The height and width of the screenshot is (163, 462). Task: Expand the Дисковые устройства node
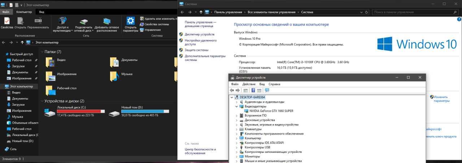236,120
